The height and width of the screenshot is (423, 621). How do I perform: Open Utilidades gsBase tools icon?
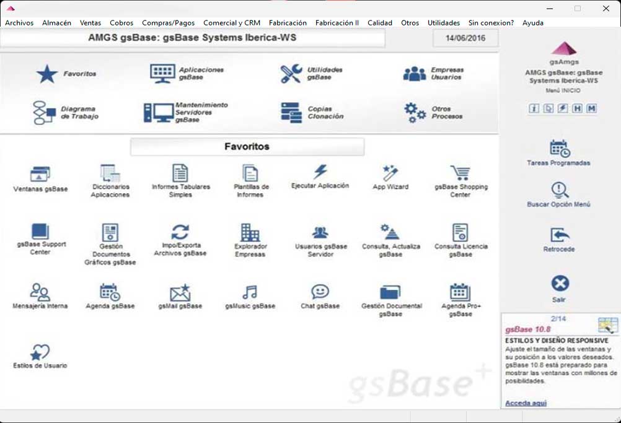[291, 74]
